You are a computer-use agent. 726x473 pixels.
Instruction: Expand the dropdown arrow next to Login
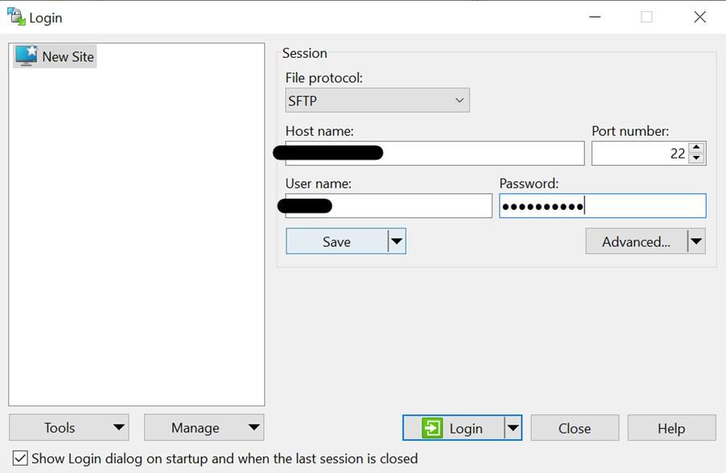tap(514, 427)
